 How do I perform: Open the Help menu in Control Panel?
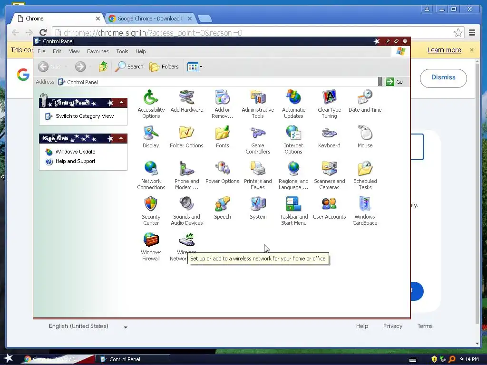pyautogui.click(x=140, y=51)
